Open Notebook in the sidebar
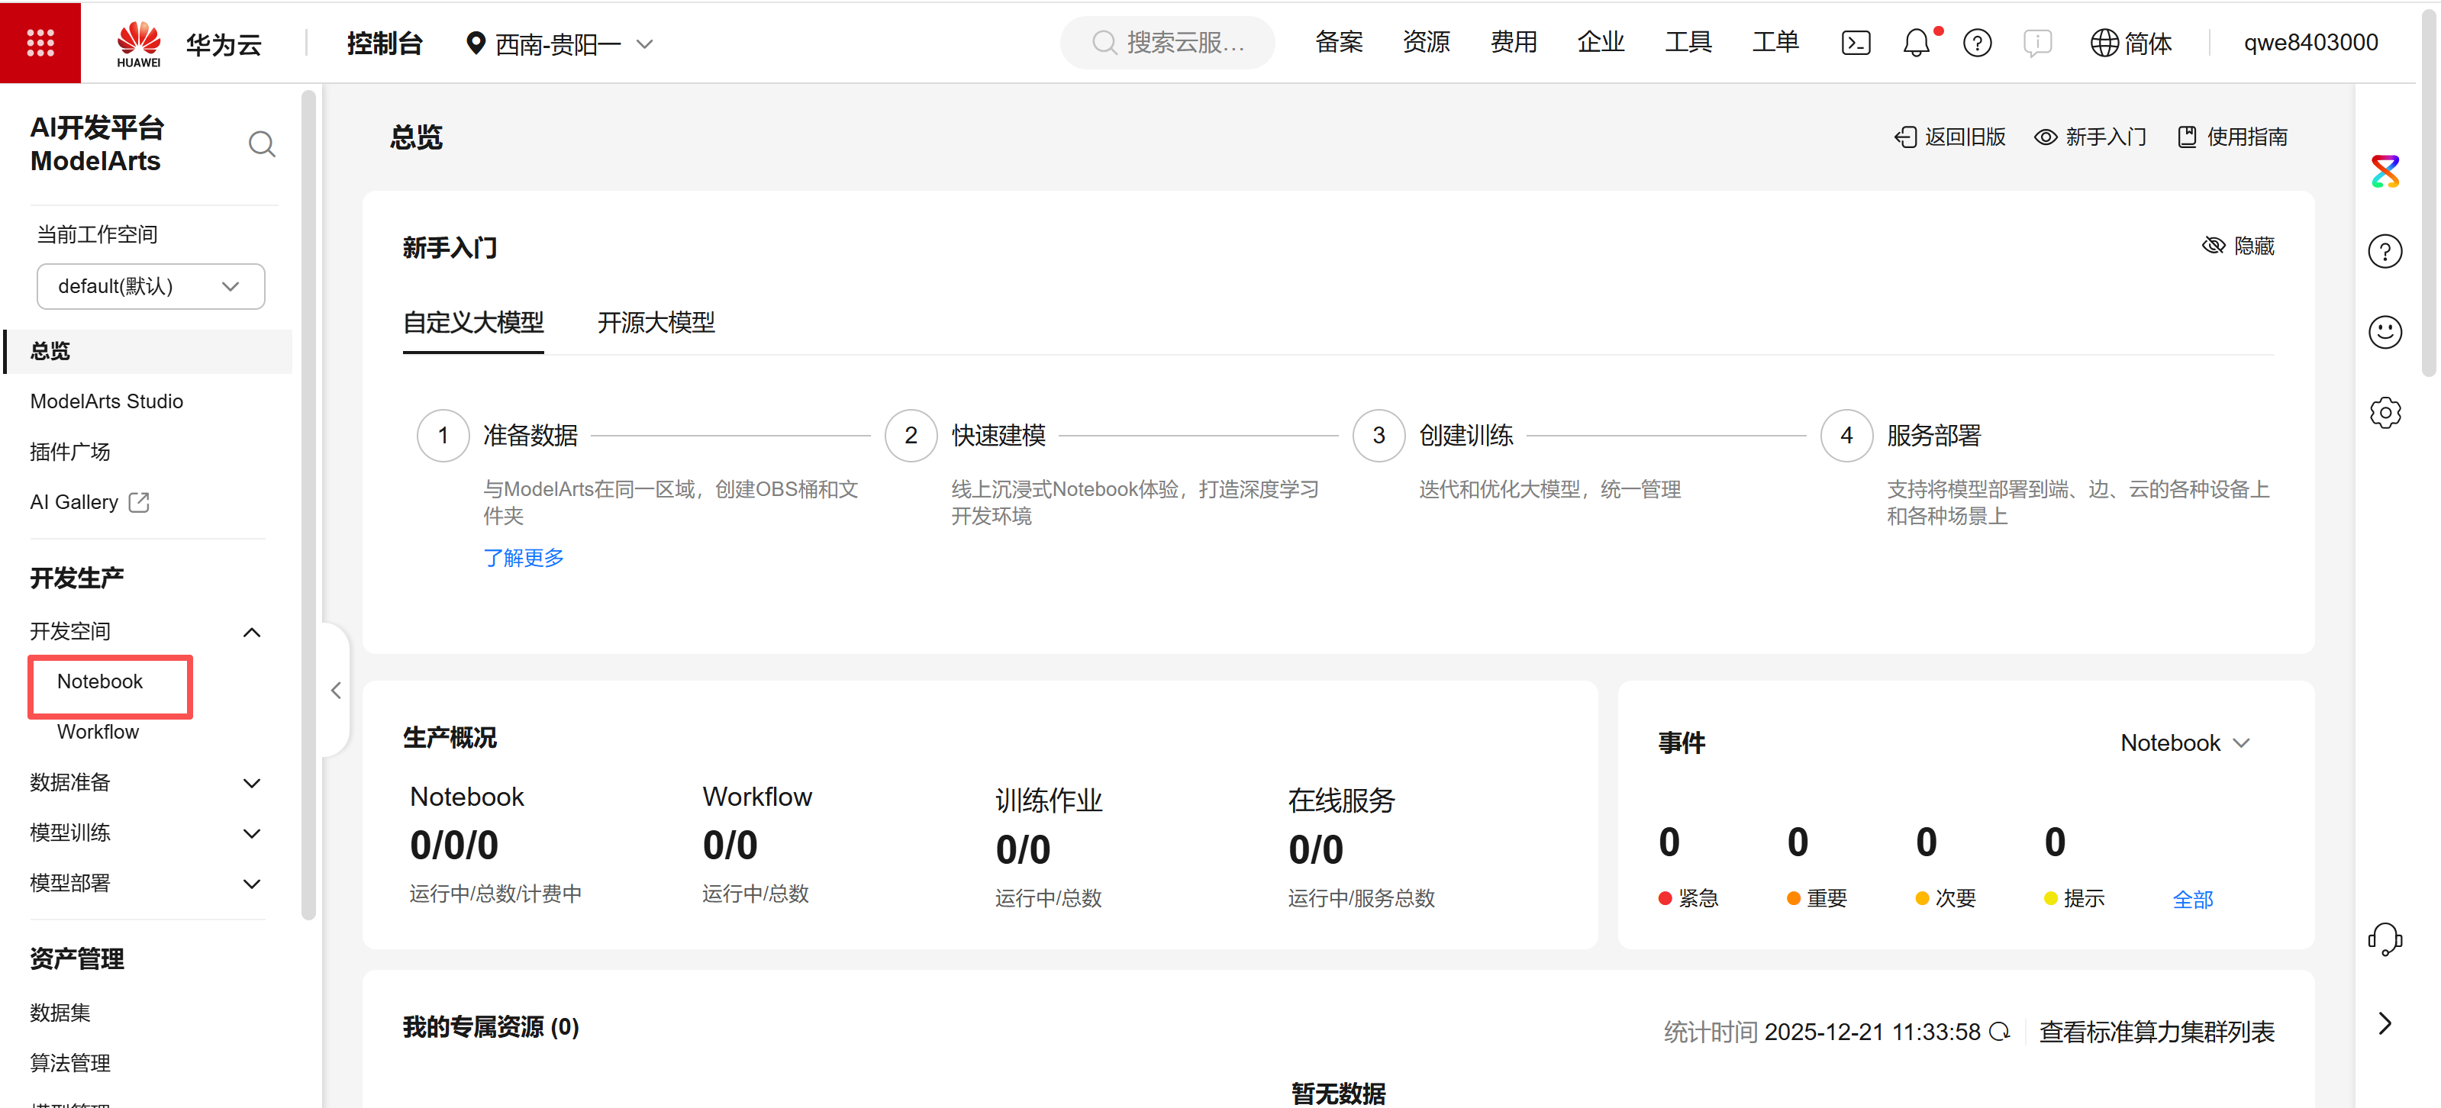This screenshot has width=2441, height=1108. click(101, 682)
